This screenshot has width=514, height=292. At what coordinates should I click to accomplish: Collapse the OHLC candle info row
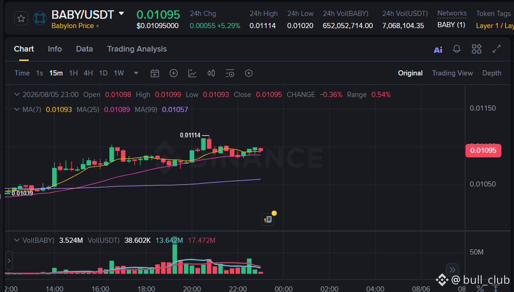coord(17,95)
